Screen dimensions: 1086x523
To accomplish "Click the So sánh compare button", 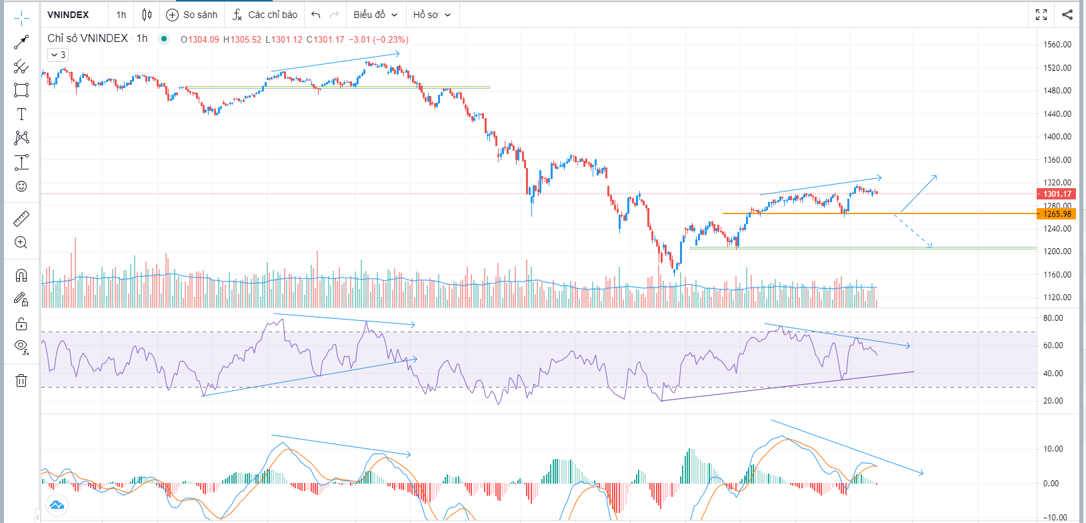I will tap(192, 15).
